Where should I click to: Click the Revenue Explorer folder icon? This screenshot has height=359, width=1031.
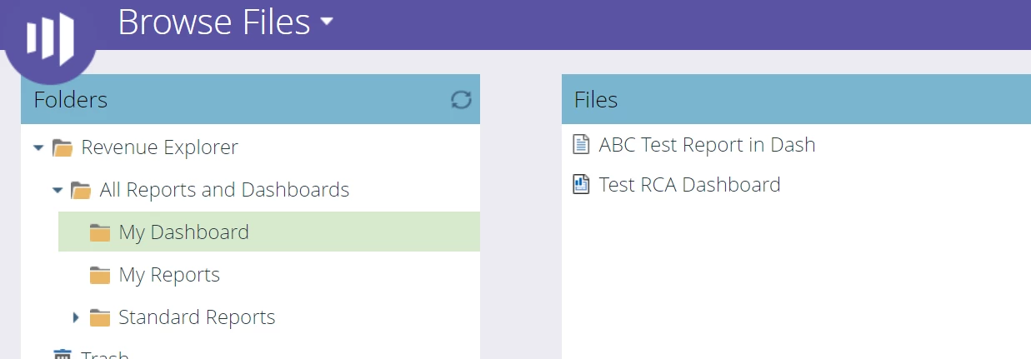pyautogui.click(x=63, y=148)
